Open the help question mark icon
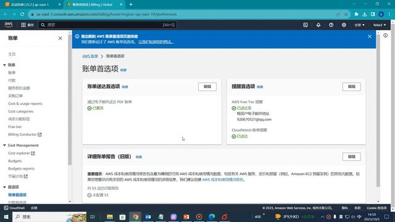Viewport: 395px width, 222px height. tap(331, 25)
